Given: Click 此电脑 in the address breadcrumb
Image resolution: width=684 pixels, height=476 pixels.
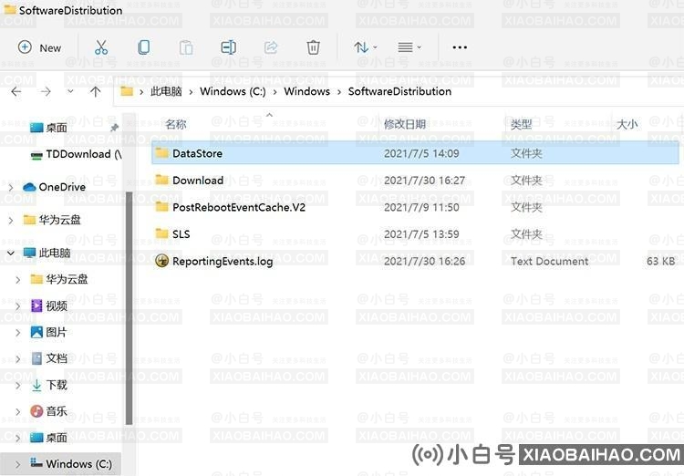Looking at the screenshot, I should pos(166,91).
